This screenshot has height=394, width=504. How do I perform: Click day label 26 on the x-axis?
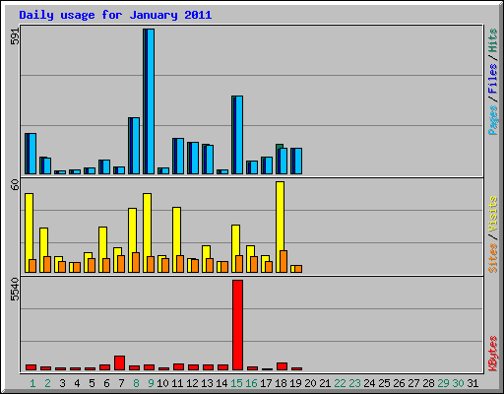click(x=399, y=383)
